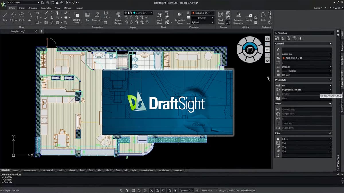Image resolution: width=344 pixels, height=193 pixels.
Task: Open the Layers Manager
Action: (118, 18)
